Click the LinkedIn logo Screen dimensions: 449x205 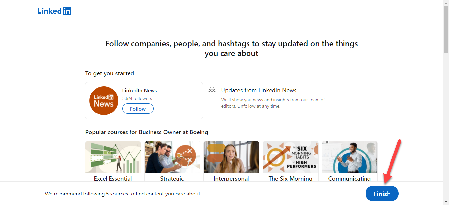pos(55,11)
